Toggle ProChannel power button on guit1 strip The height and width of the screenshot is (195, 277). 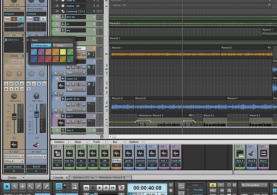pos(21,19)
